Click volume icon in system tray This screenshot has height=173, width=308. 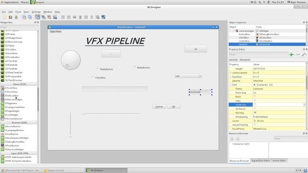(x=252, y=2)
